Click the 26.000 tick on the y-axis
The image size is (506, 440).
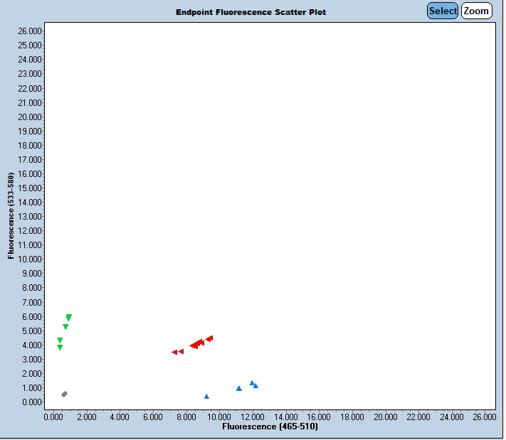click(28, 31)
